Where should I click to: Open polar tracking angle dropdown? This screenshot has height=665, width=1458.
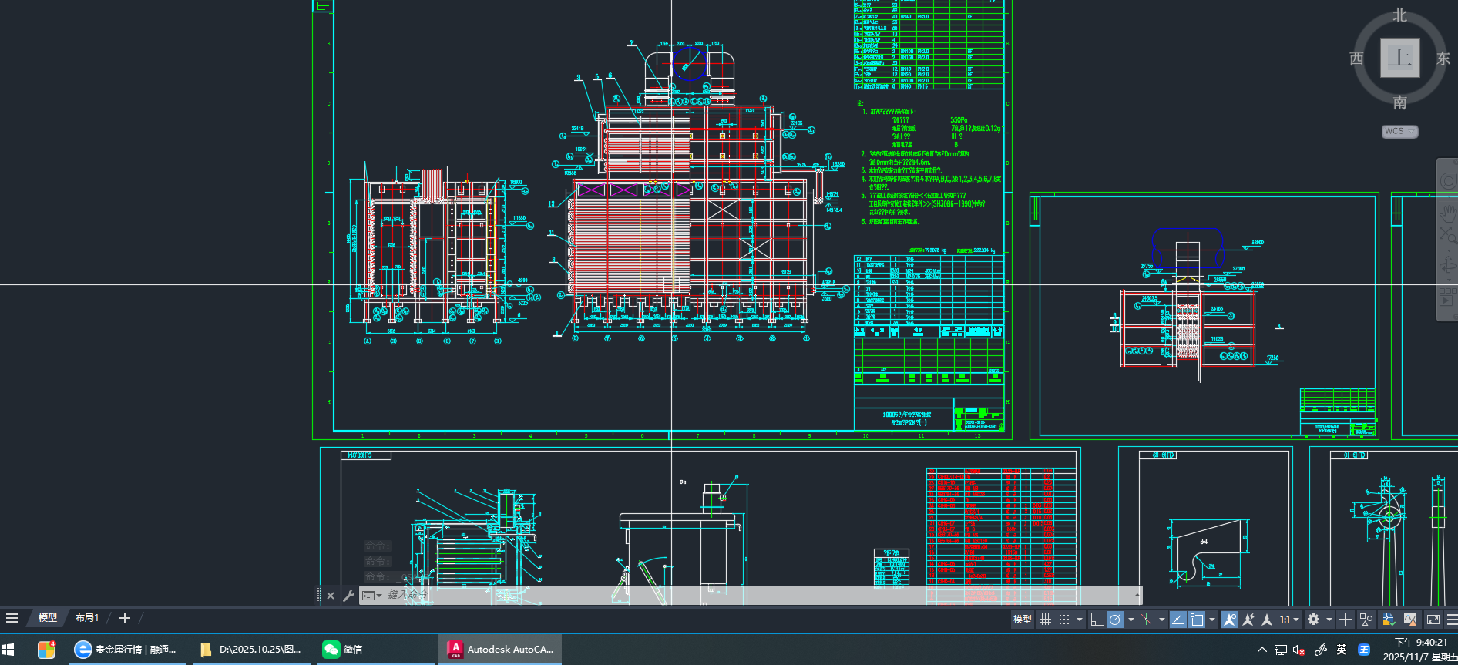click(x=1131, y=620)
